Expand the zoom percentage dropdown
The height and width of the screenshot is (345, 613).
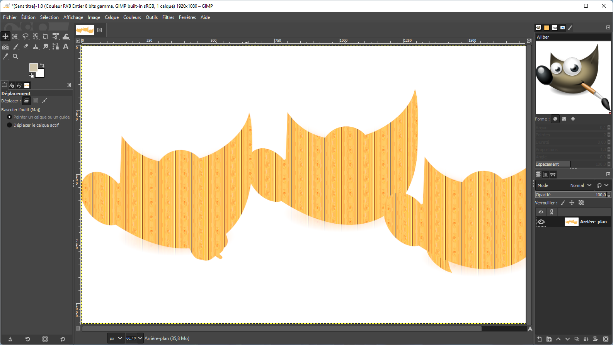click(x=140, y=338)
